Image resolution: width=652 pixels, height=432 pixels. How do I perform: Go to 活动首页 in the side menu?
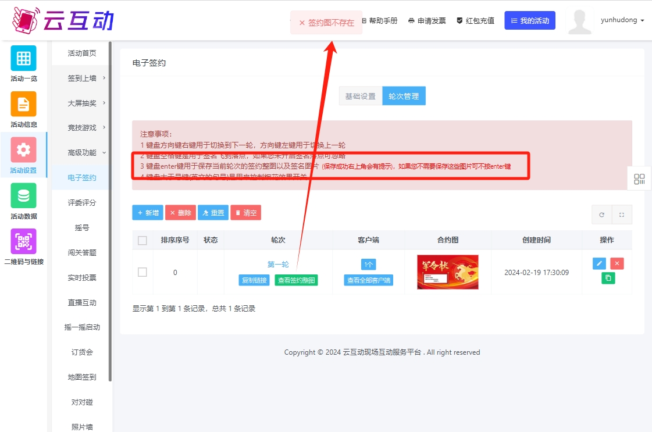coord(82,53)
